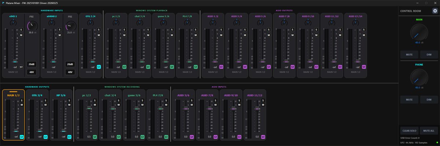Enable 20dB pad on e945 1 preamp
Image resolution: width=440 pixels, height=146 pixels.
pos(32,64)
